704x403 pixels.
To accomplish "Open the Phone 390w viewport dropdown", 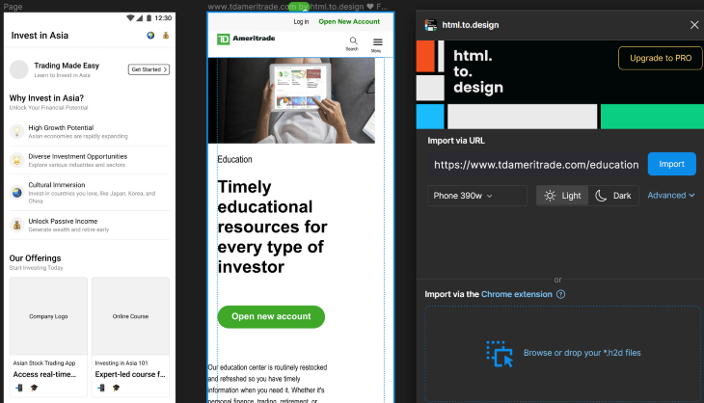I will [476, 196].
